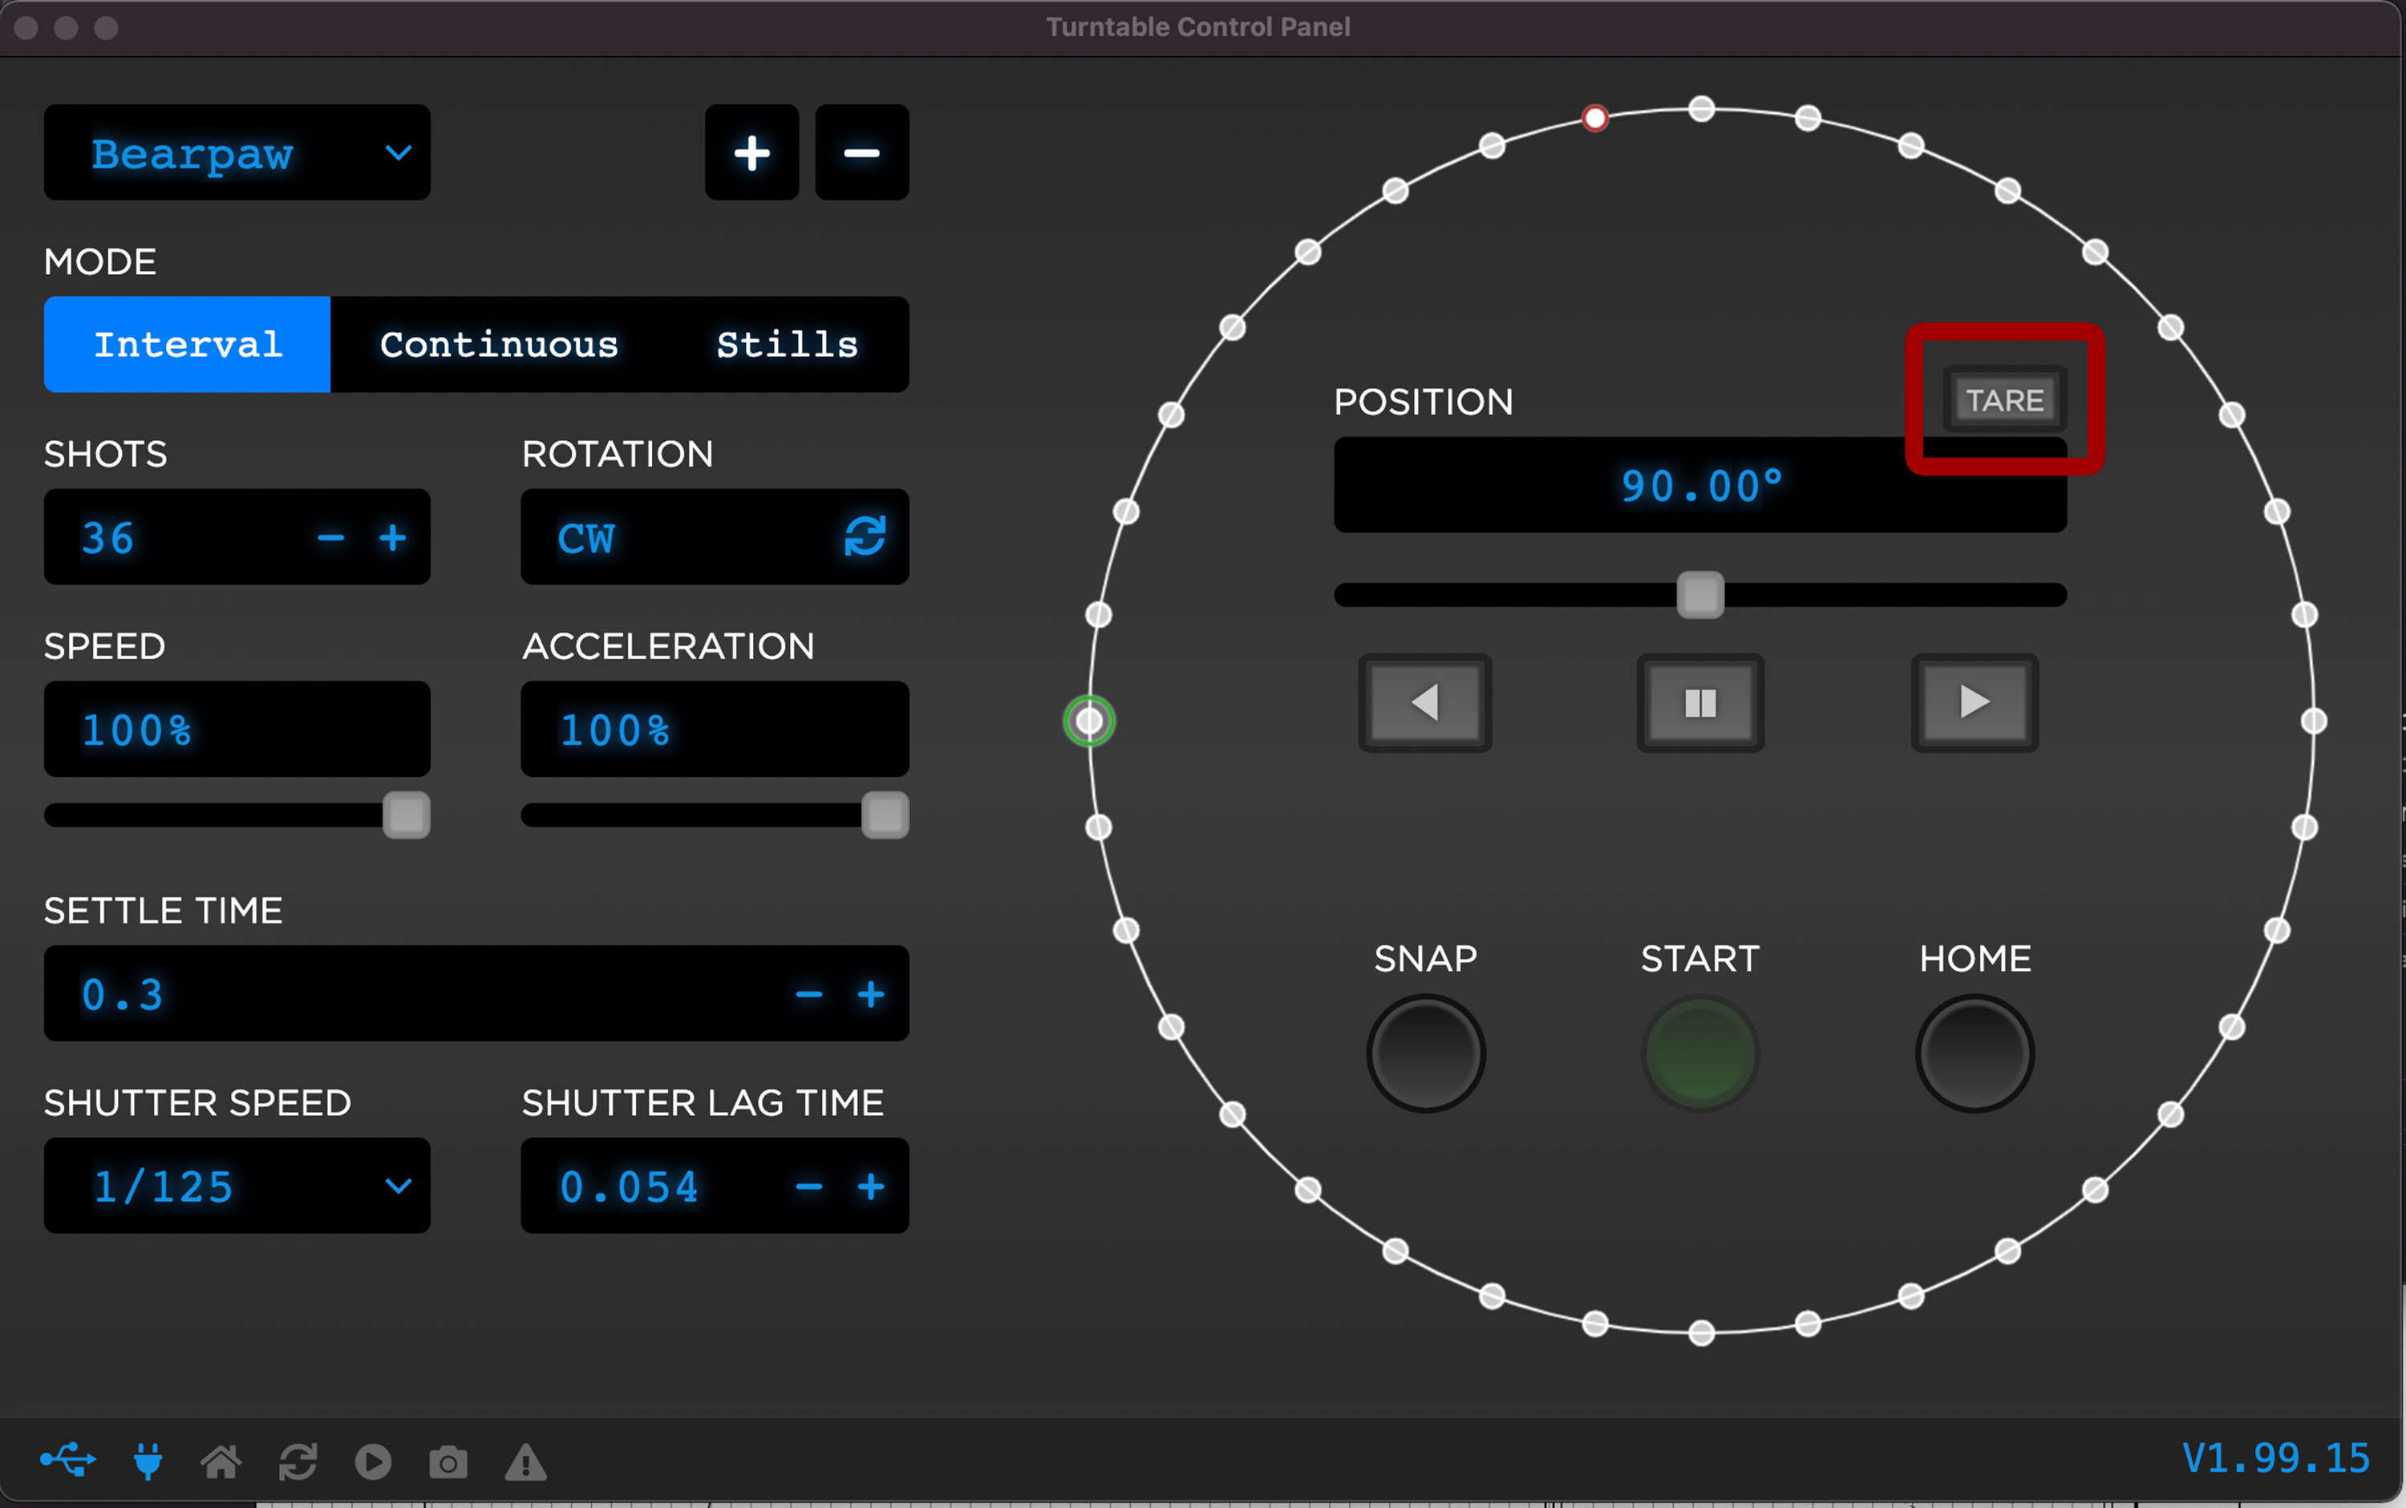2406x1508 pixels.
Task: Switch to Continuous mode
Action: (499, 344)
